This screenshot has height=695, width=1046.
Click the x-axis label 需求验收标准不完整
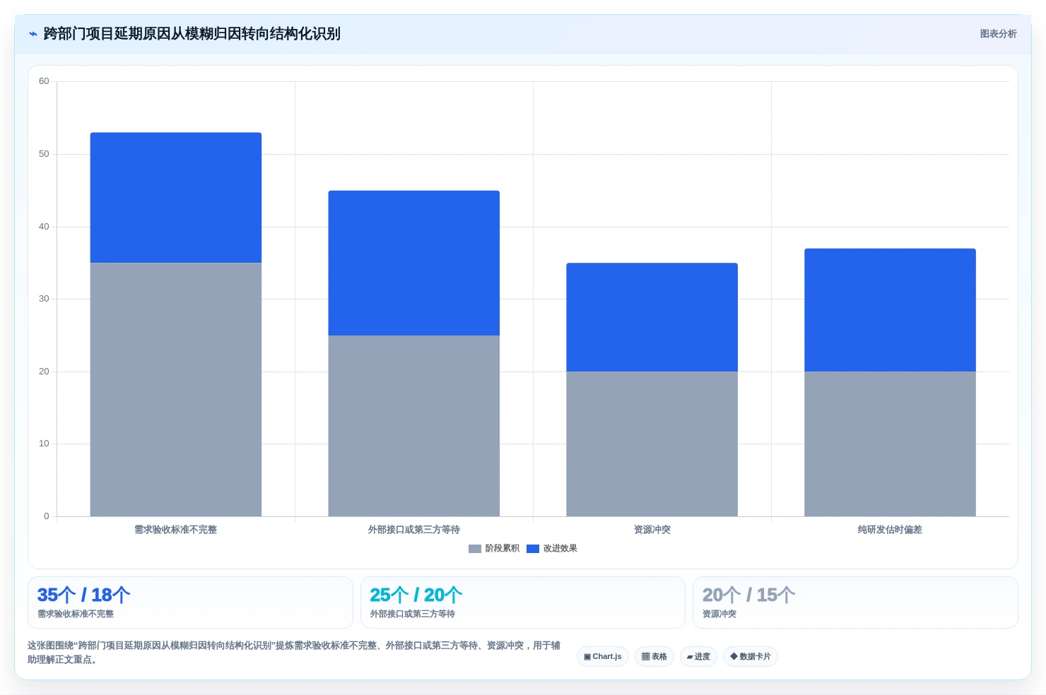pos(176,530)
